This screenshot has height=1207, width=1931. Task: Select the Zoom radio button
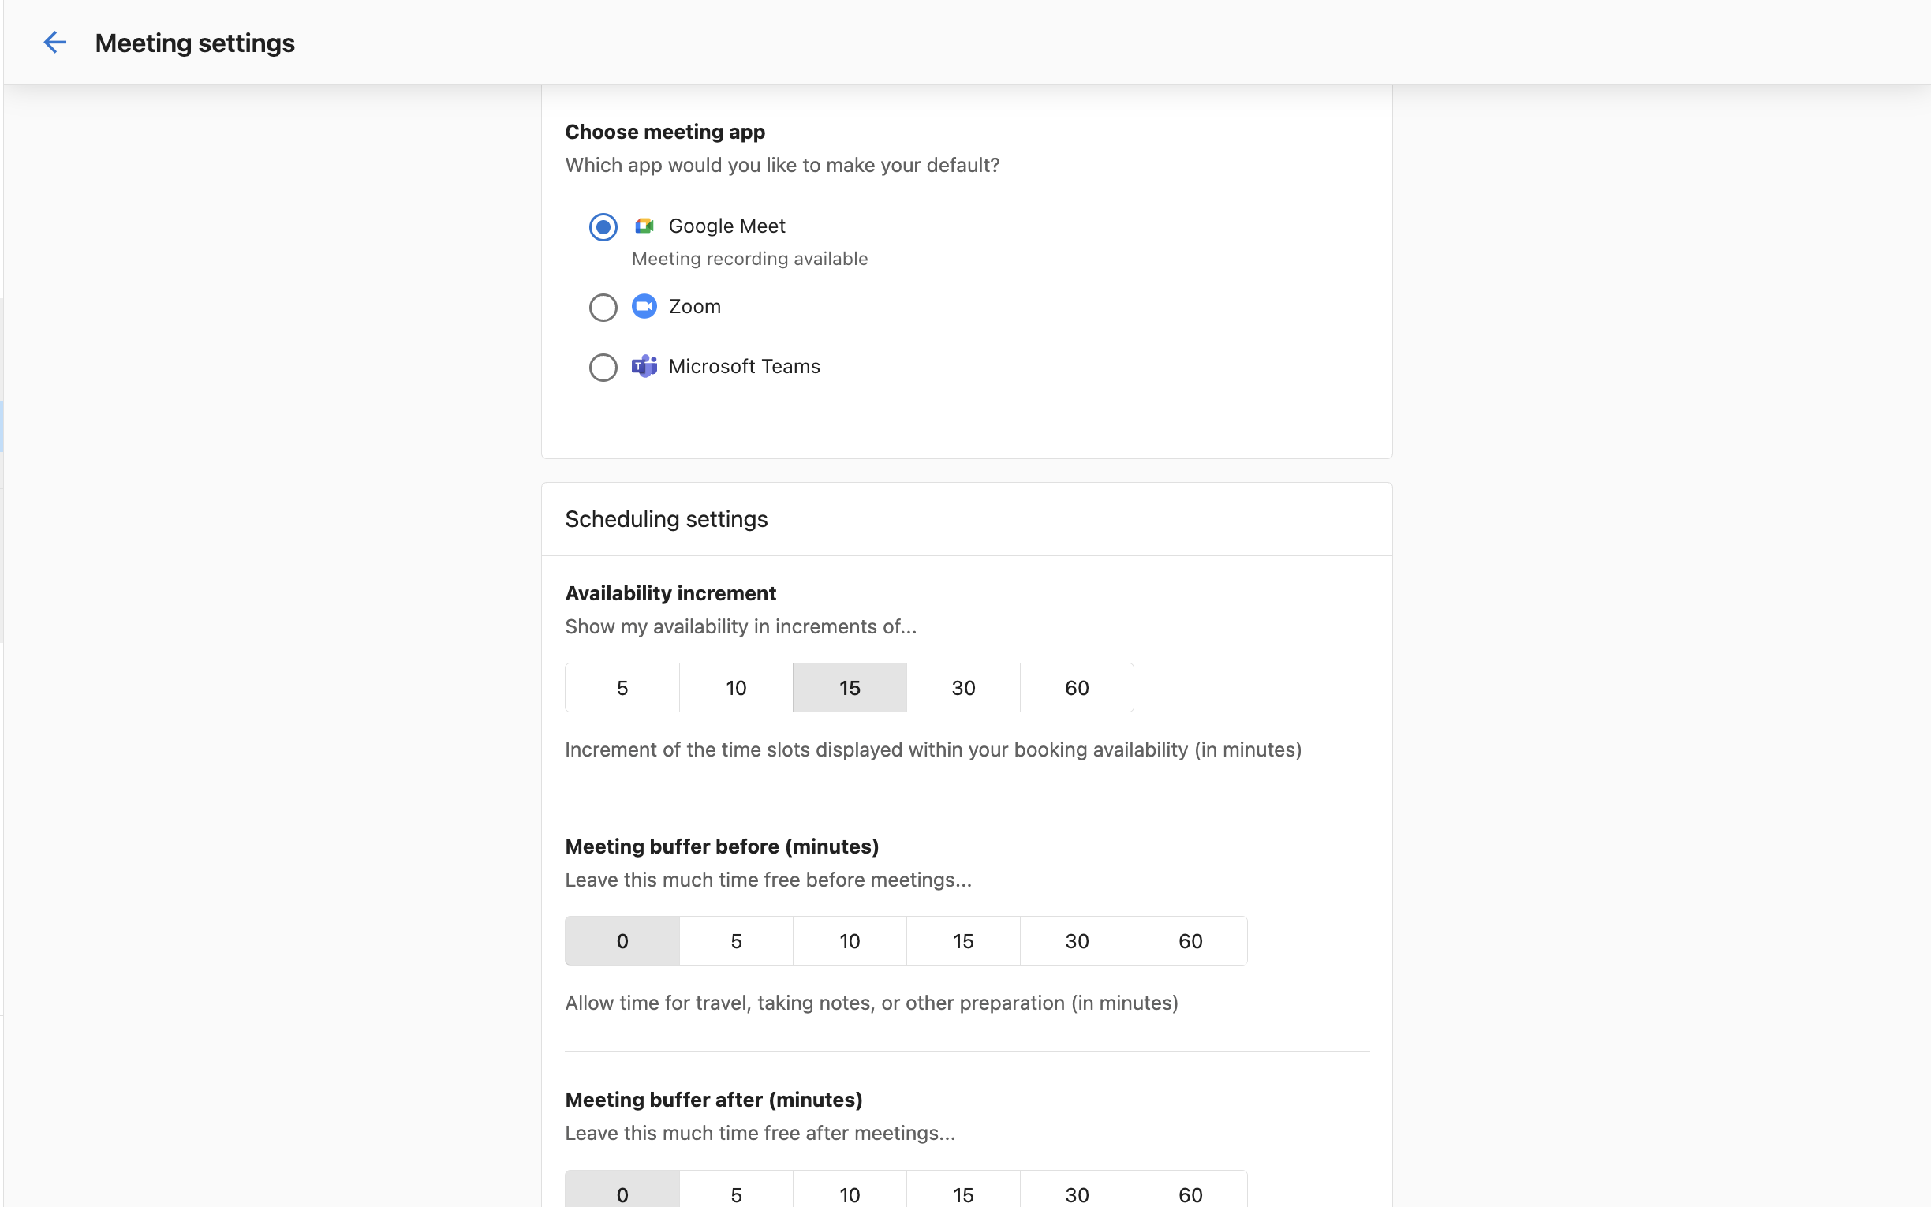[603, 307]
